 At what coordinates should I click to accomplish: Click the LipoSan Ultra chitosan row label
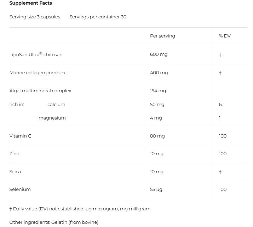[x=36, y=55]
